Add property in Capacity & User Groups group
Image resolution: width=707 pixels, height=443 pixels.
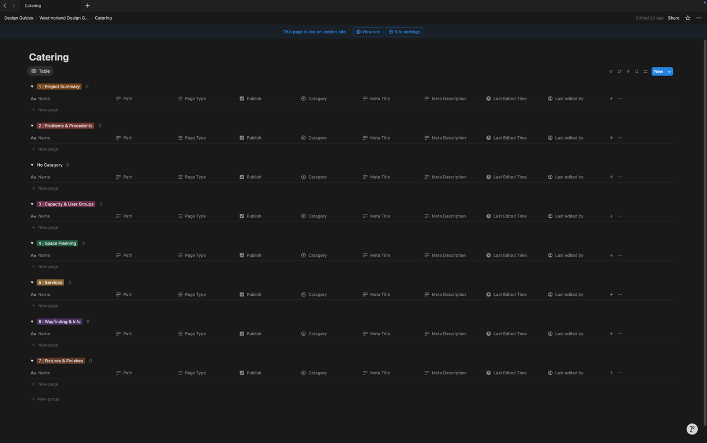tap(611, 216)
